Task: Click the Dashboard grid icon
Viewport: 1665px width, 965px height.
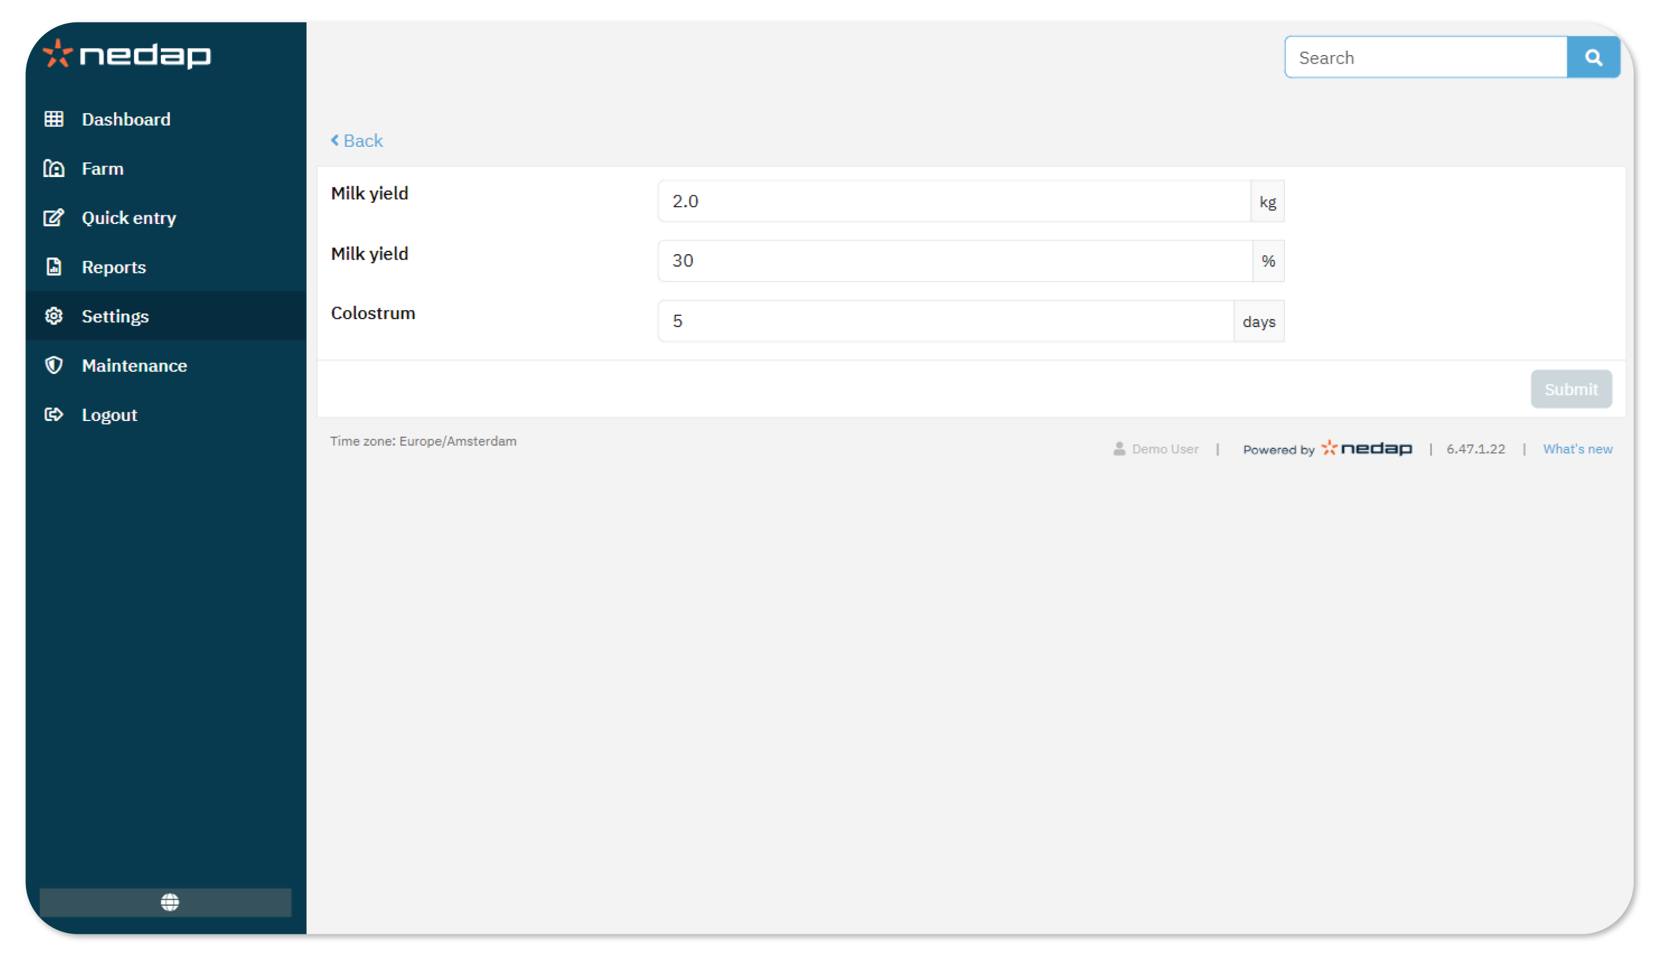Action: (53, 119)
